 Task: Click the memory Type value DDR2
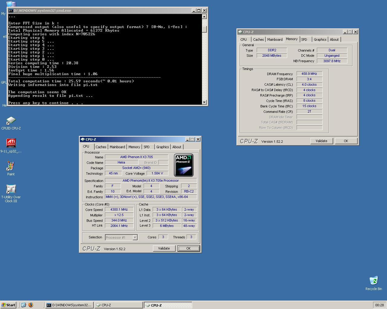click(x=272, y=50)
